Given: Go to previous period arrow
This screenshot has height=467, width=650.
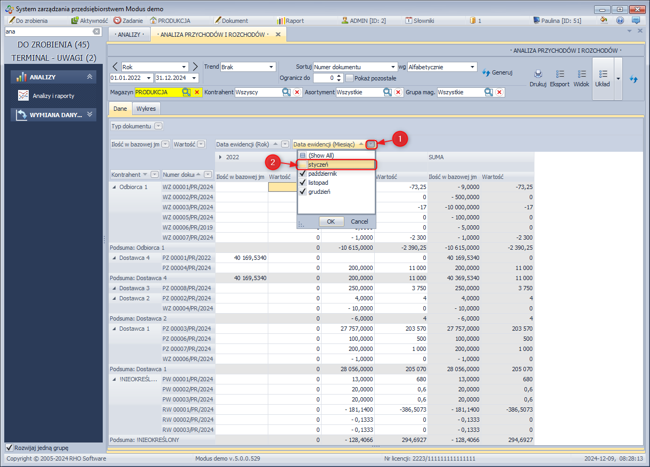Looking at the screenshot, I should point(115,67).
